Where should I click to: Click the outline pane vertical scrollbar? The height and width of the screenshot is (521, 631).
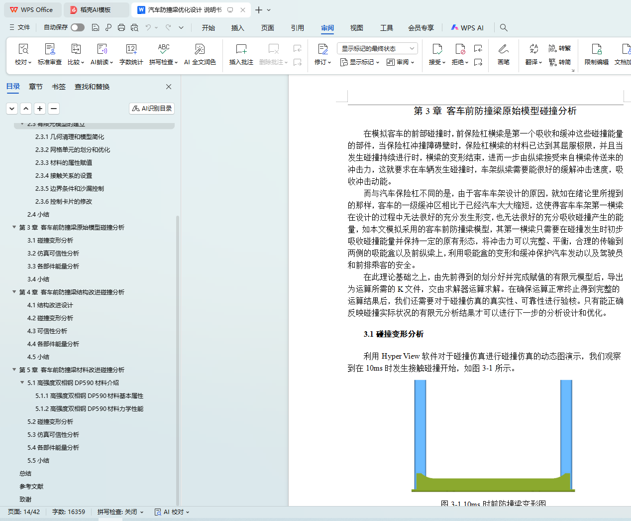[x=177, y=349]
